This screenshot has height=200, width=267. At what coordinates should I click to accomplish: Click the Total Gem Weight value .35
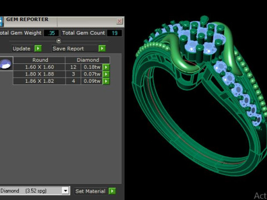pyautogui.click(x=51, y=33)
